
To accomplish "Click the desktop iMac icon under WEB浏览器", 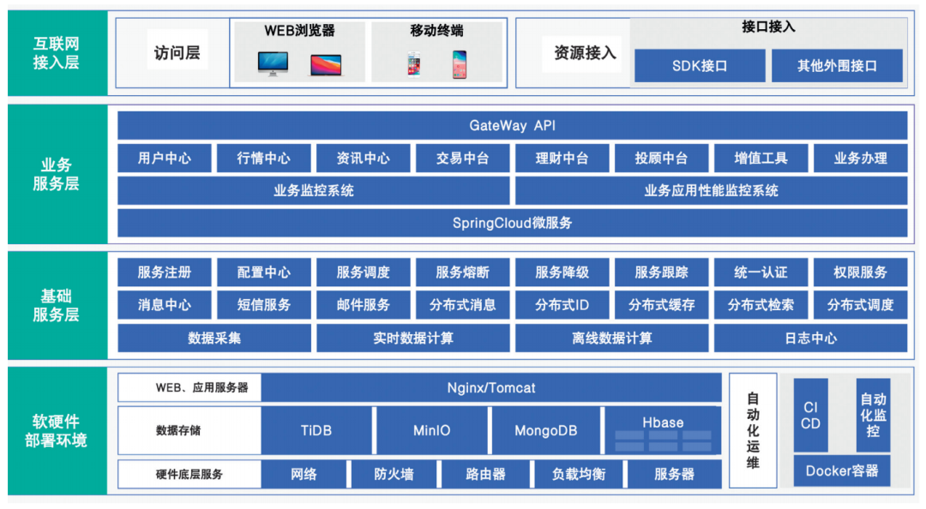I will coord(273,63).
